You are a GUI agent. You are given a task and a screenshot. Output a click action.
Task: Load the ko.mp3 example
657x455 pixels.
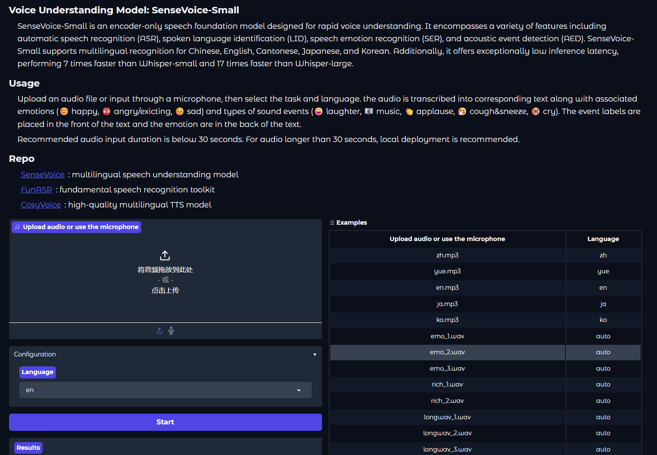pyautogui.click(x=448, y=320)
